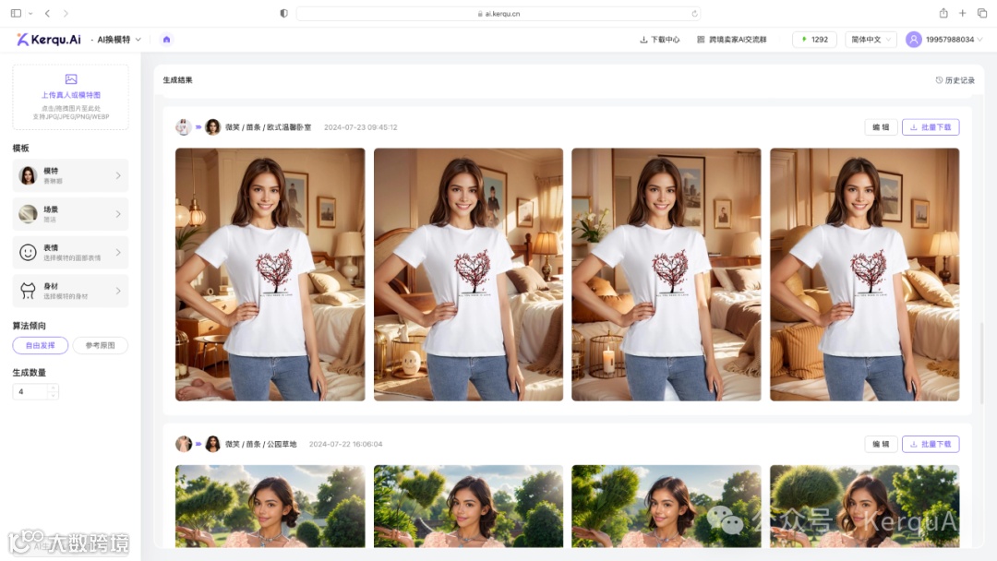997x561 pixels.
Task: Click the 微笑 / 苗条 / 公园草地 label
Action: click(260, 444)
